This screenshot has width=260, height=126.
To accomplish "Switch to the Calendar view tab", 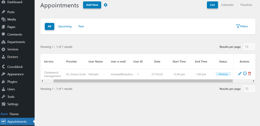I will click(228, 5).
